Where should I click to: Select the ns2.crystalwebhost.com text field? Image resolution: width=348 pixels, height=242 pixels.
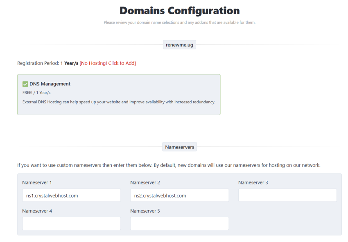[x=179, y=195]
